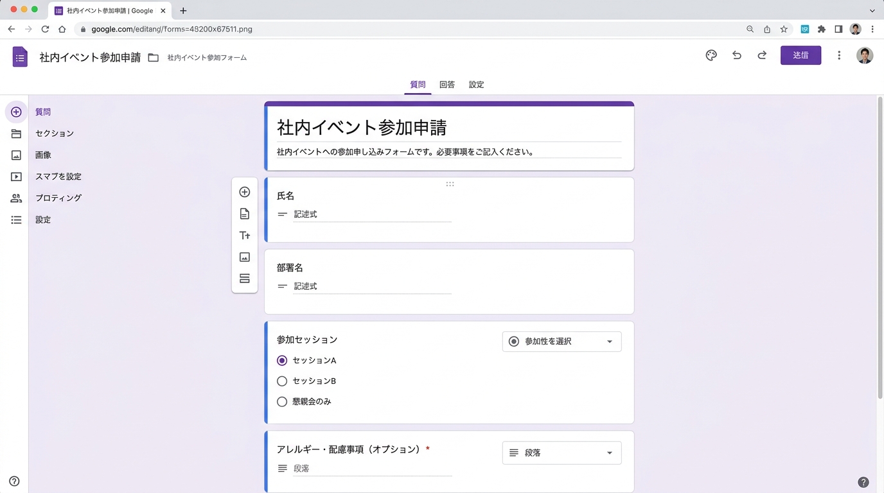This screenshot has width=884, height=493.
Task: Click the undo arrow icon
Action: (737, 55)
